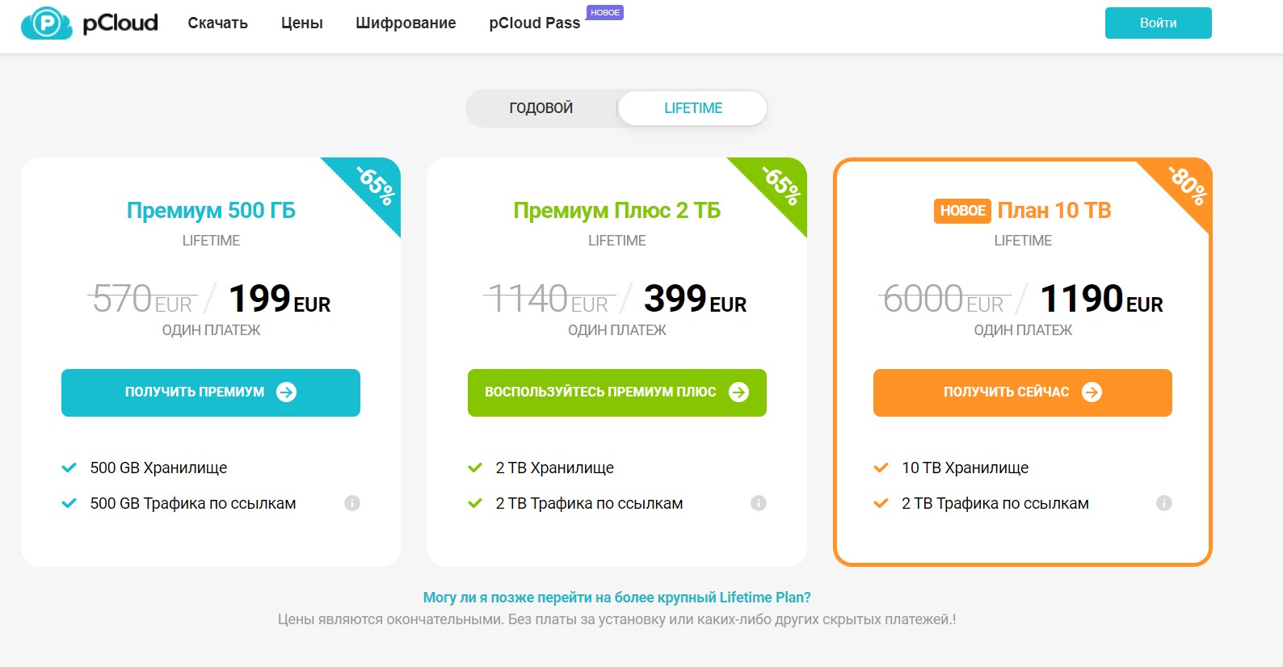Click the pCloud logo icon

(47, 23)
